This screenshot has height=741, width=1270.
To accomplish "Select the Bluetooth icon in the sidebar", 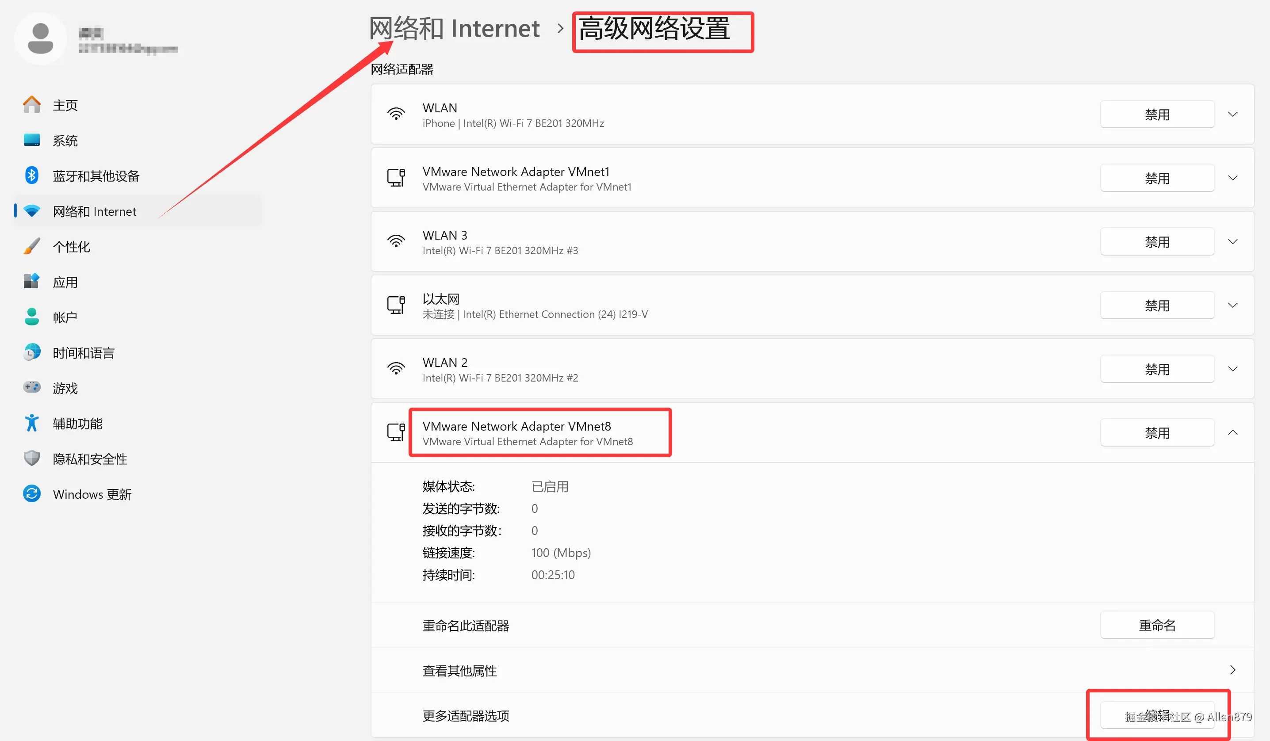I will (32, 175).
